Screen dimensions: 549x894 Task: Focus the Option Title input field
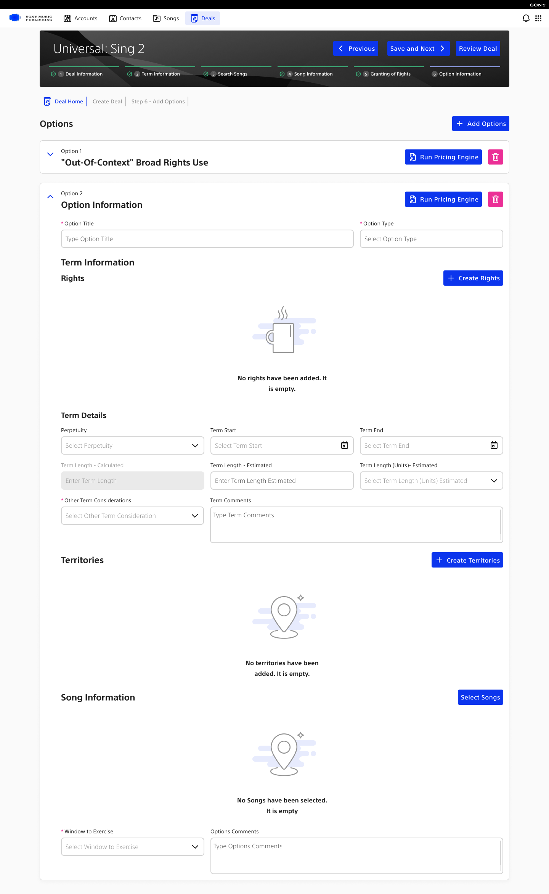(207, 239)
